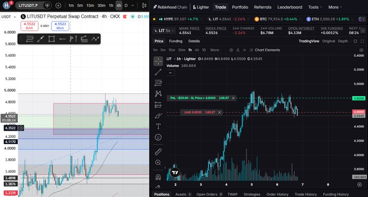The width and height of the screenshot is (368, 197).
Task: Click the zoom in magnifier in Lighter sidebar
Action: (158, 162)
